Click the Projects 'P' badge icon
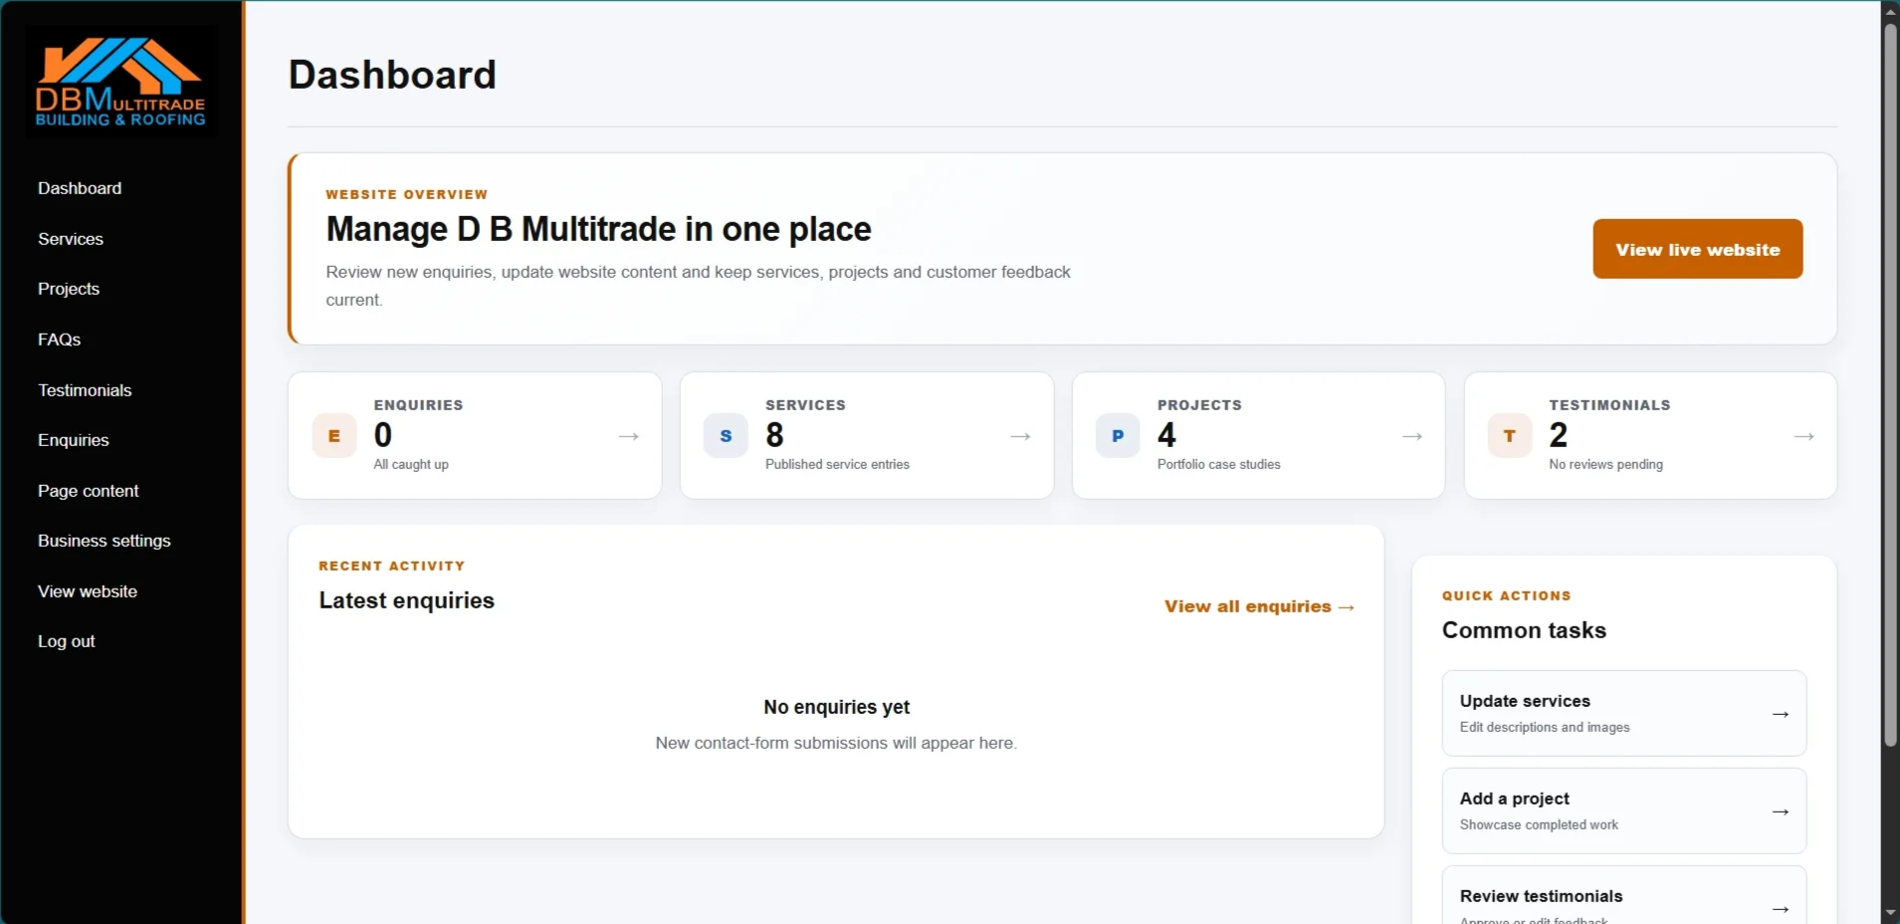Viewport: 1900px width, 924px height. [x=1118, y=436]
